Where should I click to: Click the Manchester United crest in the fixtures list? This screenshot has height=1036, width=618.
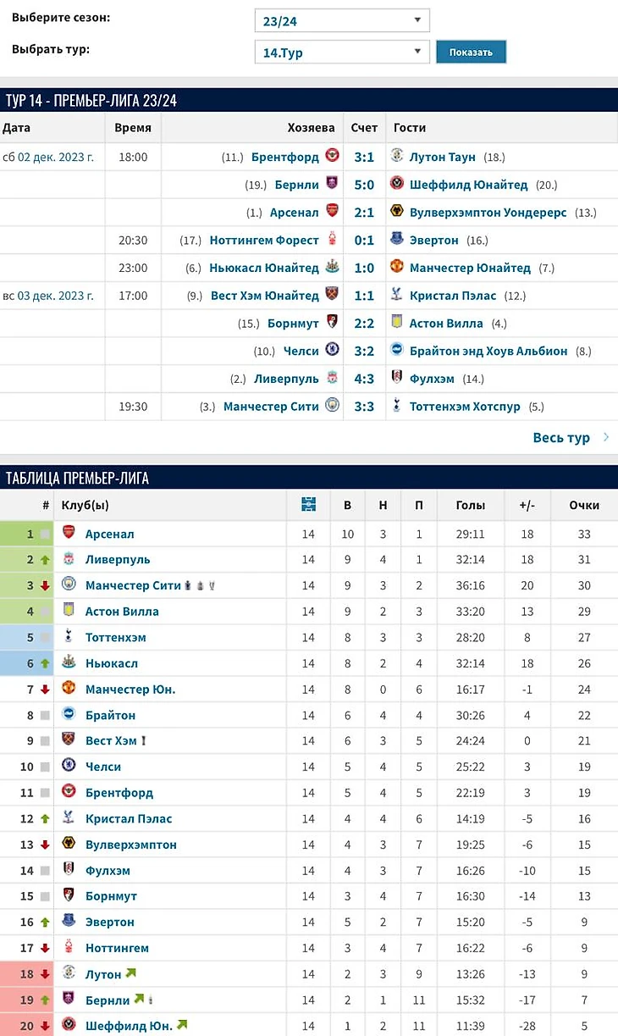[397, 268]
